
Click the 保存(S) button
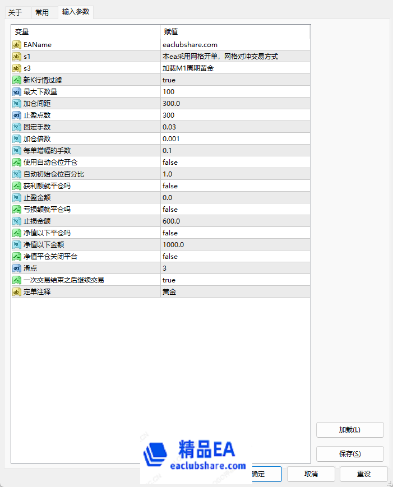350,454
